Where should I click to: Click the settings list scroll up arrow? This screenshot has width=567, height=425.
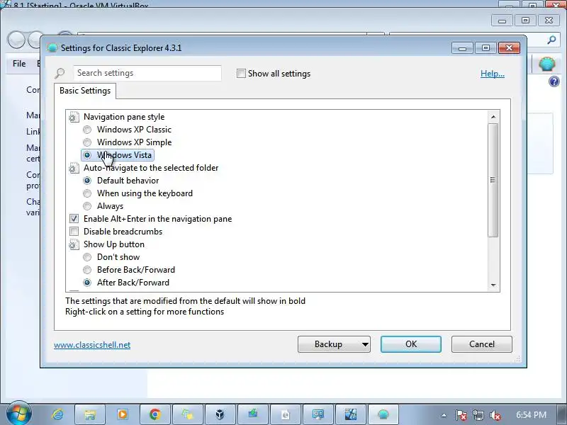pos(493,117)
